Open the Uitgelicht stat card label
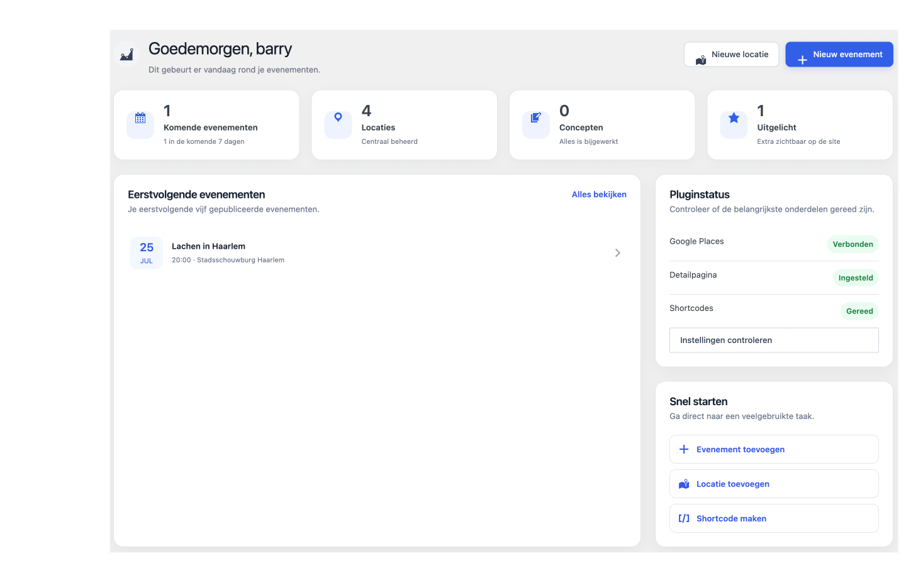The height and width of the screenshot is (588, 906). coord(776,128)
